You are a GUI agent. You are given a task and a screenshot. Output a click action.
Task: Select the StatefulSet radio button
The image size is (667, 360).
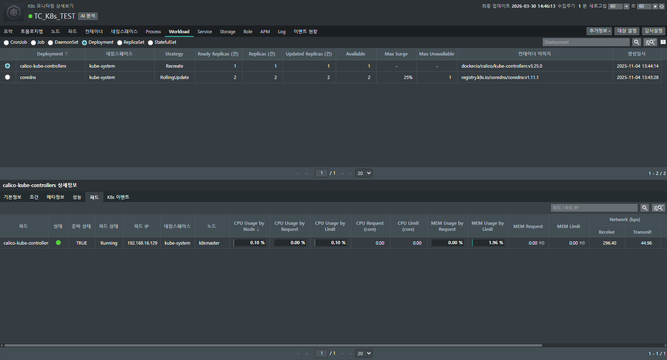[151, 43]
